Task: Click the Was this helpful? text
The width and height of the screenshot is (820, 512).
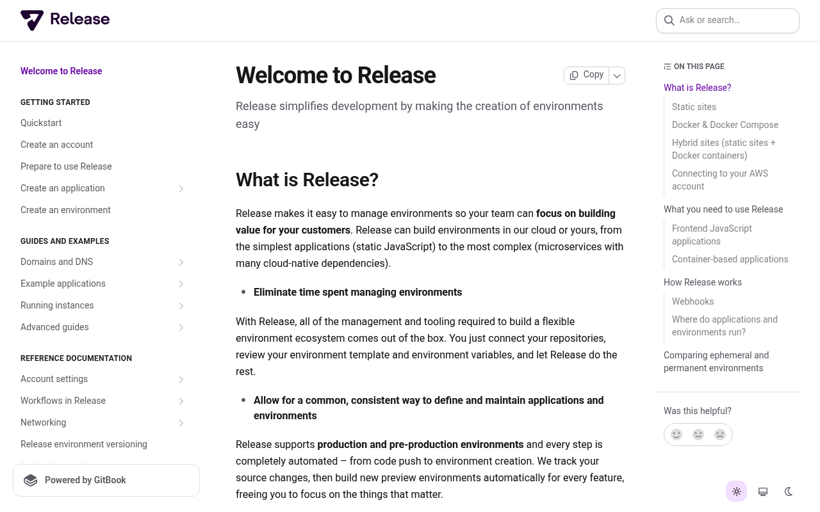Action: point(698,411)
